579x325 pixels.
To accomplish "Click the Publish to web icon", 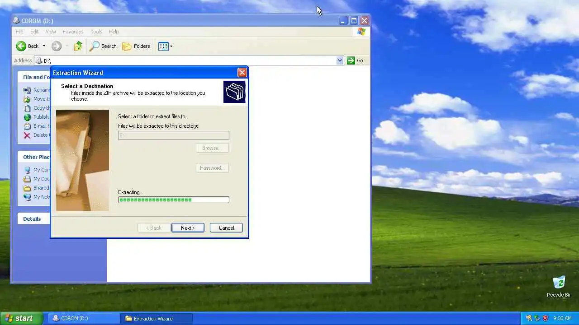I will [x=27, y=117].
